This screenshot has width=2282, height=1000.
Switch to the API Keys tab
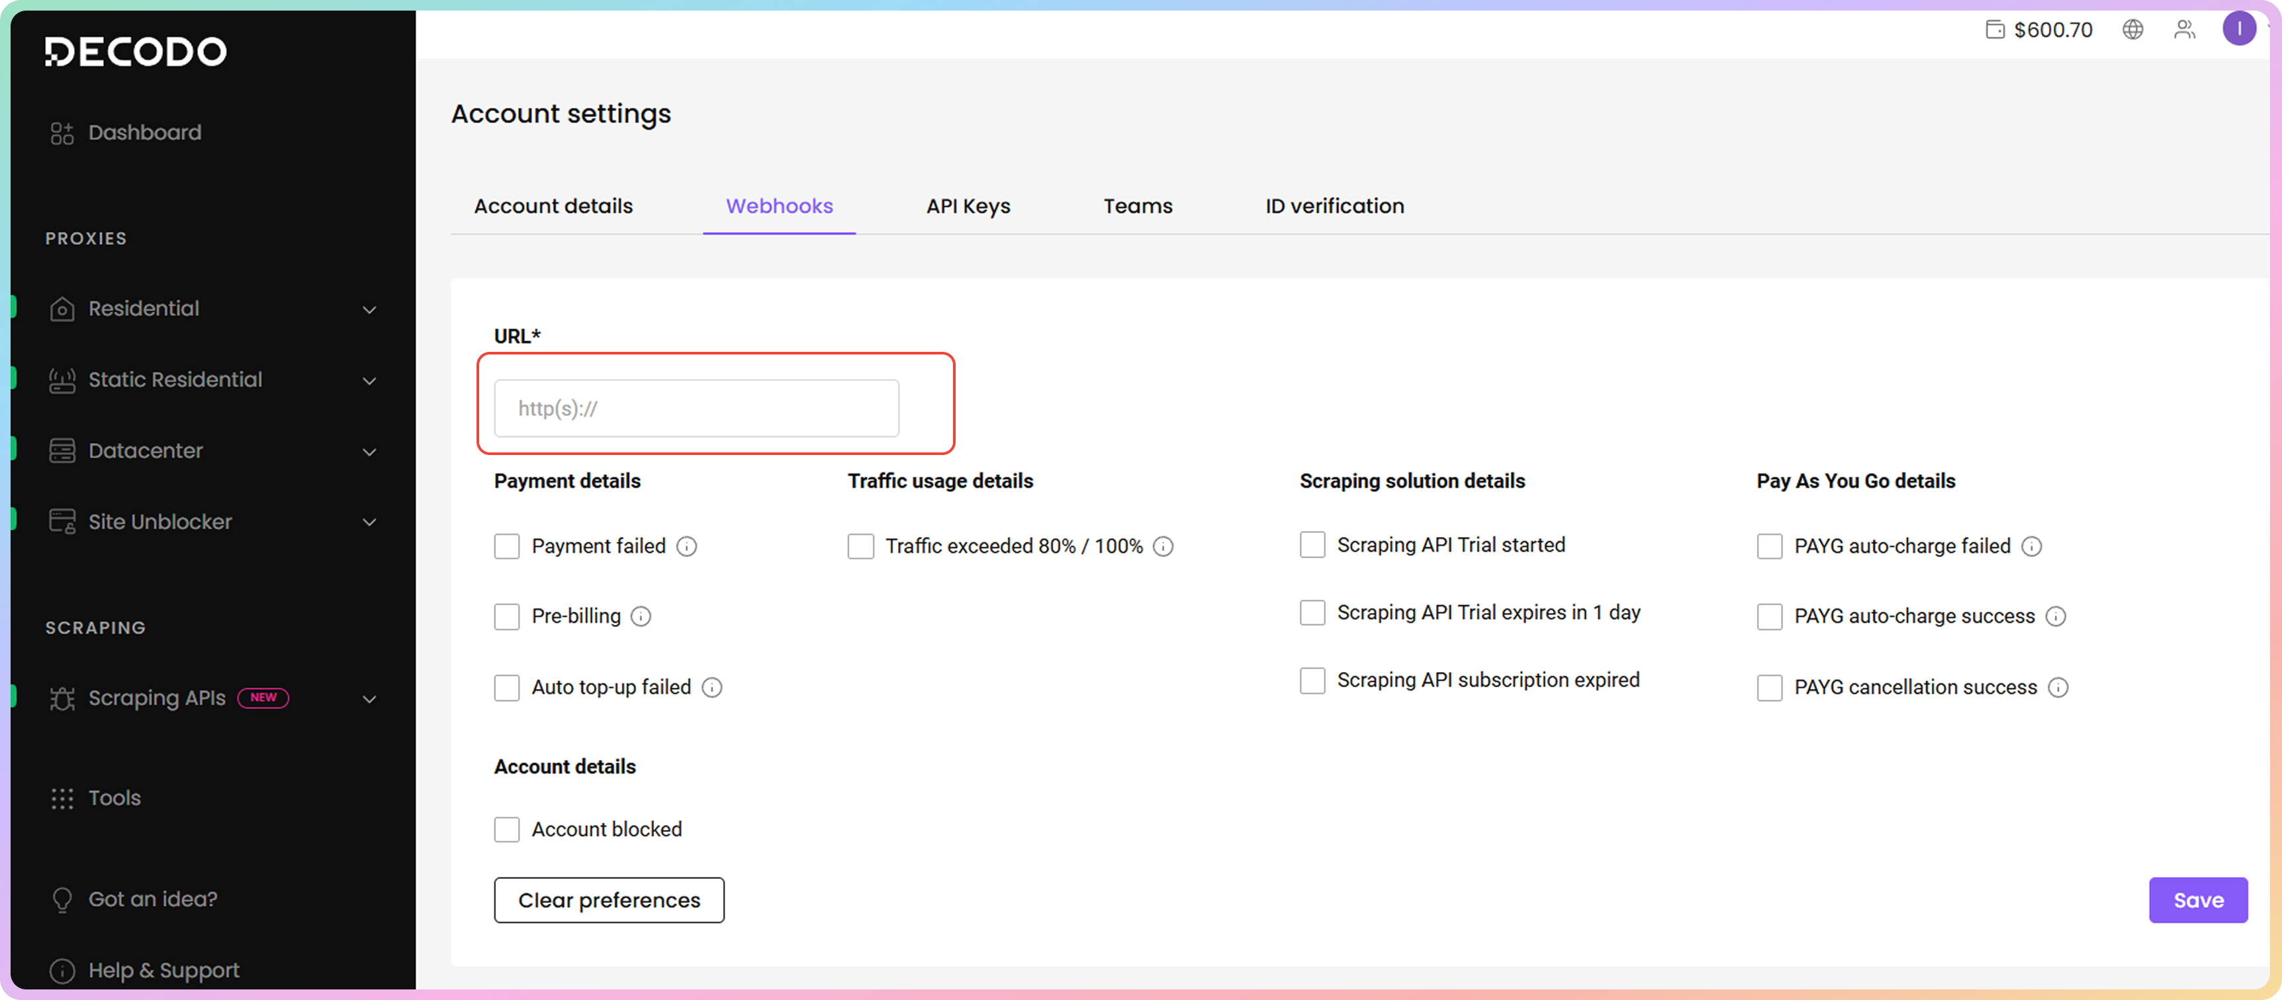[x=968, y=206]
